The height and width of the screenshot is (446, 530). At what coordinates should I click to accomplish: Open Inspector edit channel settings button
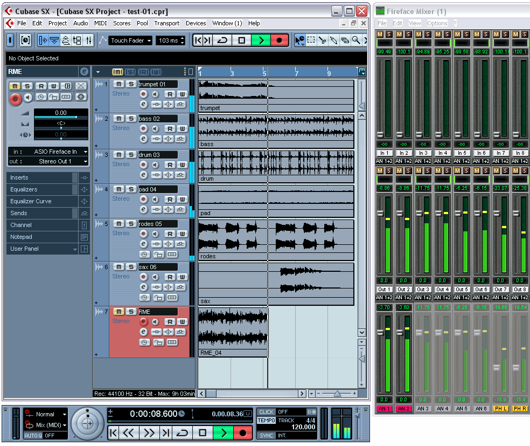point(84,71)
